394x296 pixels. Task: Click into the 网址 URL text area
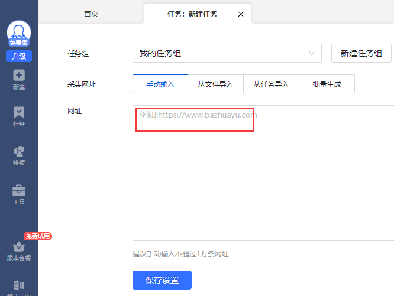click(x=263, y=177)
